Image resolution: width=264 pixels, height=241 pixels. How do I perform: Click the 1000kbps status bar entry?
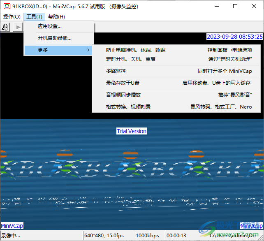[150, 235]
